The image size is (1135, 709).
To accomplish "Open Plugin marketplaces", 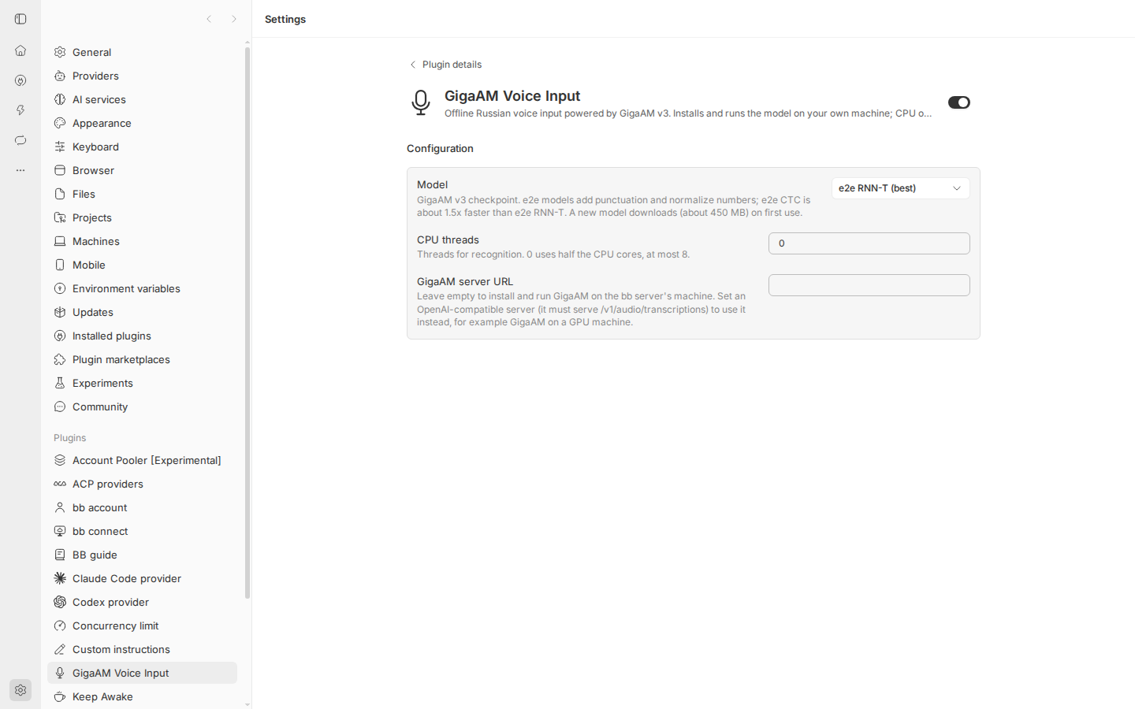I will (142, 359).
